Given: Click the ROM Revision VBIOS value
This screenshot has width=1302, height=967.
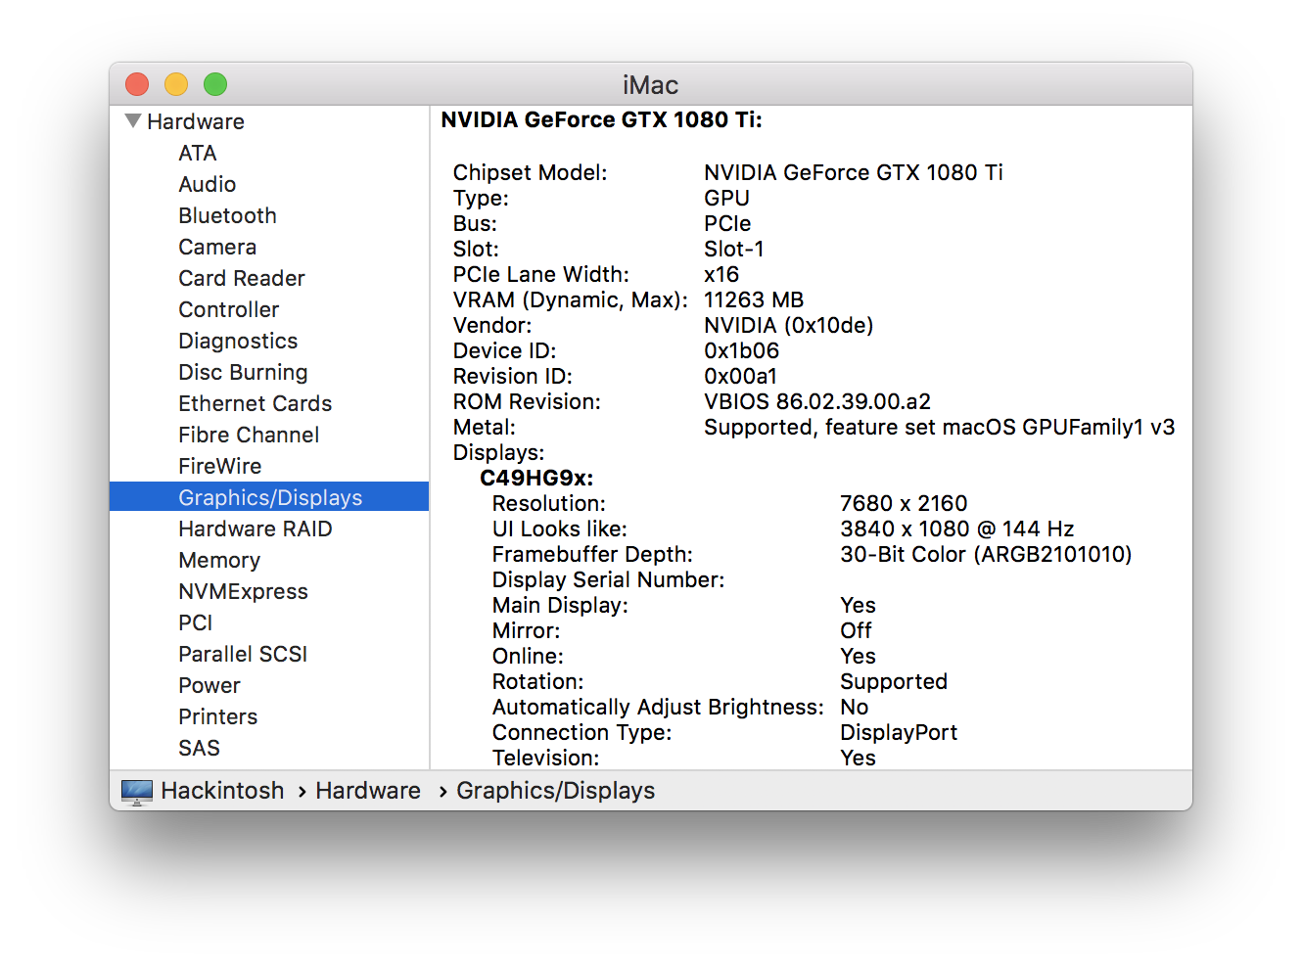Looking at the screenshot, I should click(x=817, y=401).
